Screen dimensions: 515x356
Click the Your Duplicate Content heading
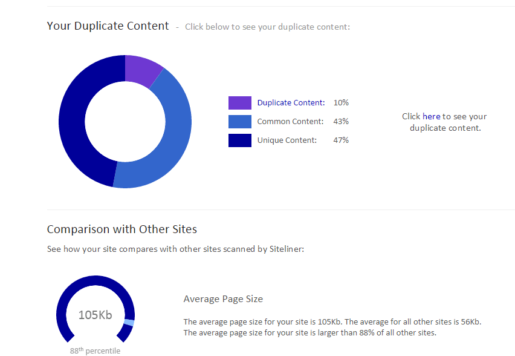(x=108, y=26)
